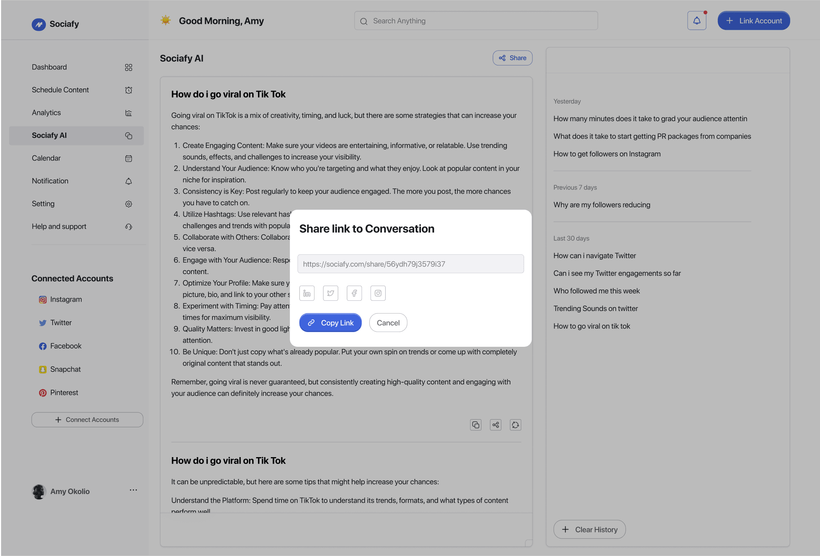
Task: Copy the AI response with copy icon
Action: (x=475, y=425)
